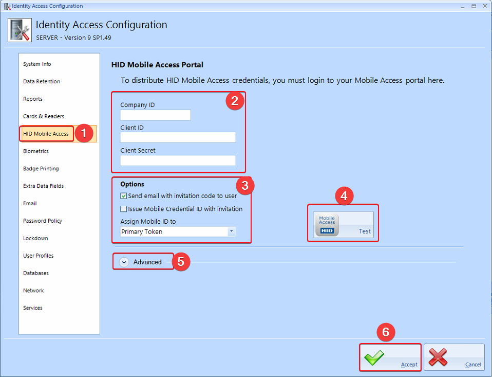Go to Lockdown settings
492x377 pixels.
click(x=35, y=239)
